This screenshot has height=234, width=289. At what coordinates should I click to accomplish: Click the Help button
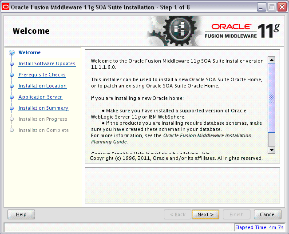click(x=21, y=214)
